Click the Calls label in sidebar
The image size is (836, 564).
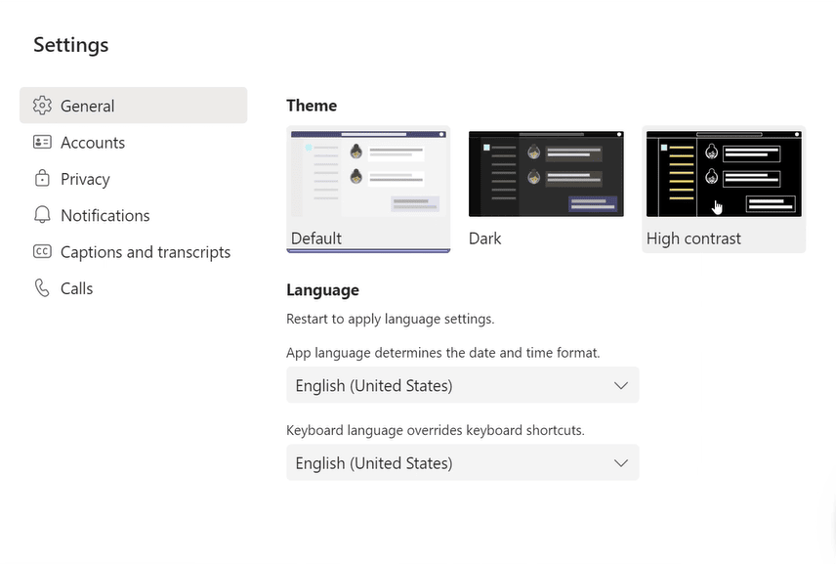point(77,288)
